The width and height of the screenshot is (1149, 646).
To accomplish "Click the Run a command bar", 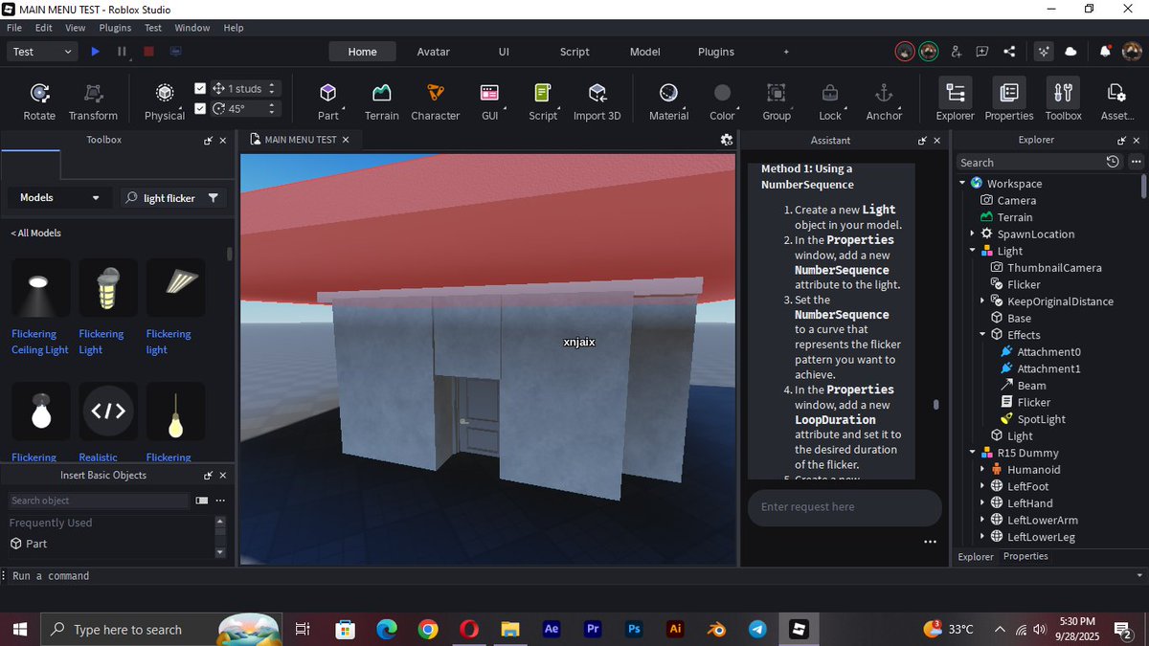I will [574, 576].
